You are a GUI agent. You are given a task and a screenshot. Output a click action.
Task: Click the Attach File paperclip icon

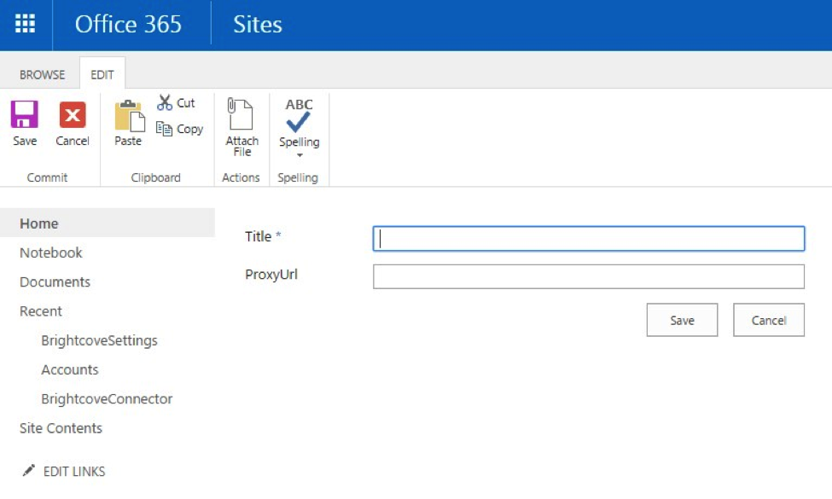coord(241,115)
